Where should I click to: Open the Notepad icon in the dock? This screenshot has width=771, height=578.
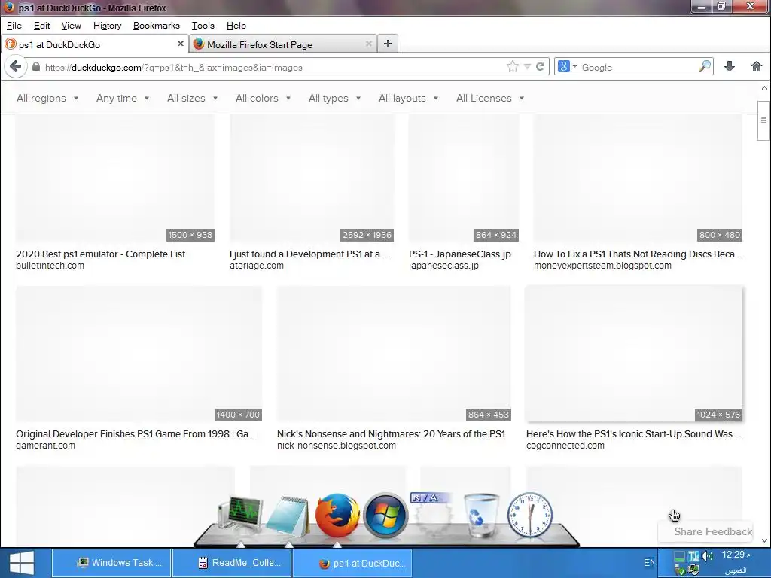(x=288, y=516)
